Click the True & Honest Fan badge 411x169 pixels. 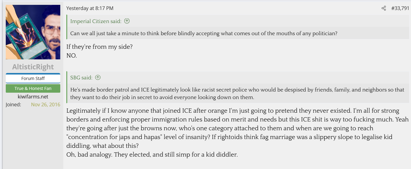tap(33, 88)
